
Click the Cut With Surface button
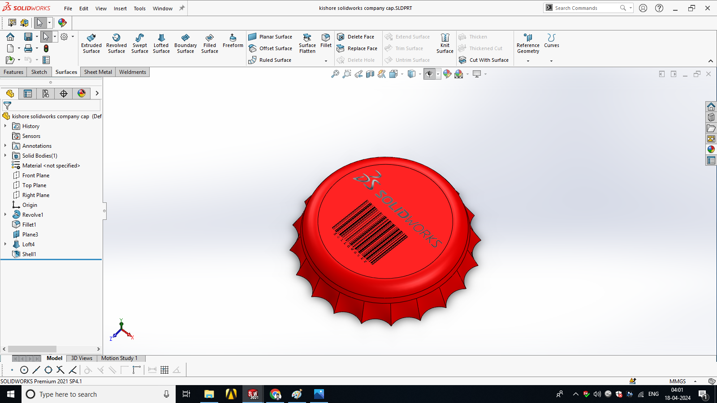click(x=484, y=60)
